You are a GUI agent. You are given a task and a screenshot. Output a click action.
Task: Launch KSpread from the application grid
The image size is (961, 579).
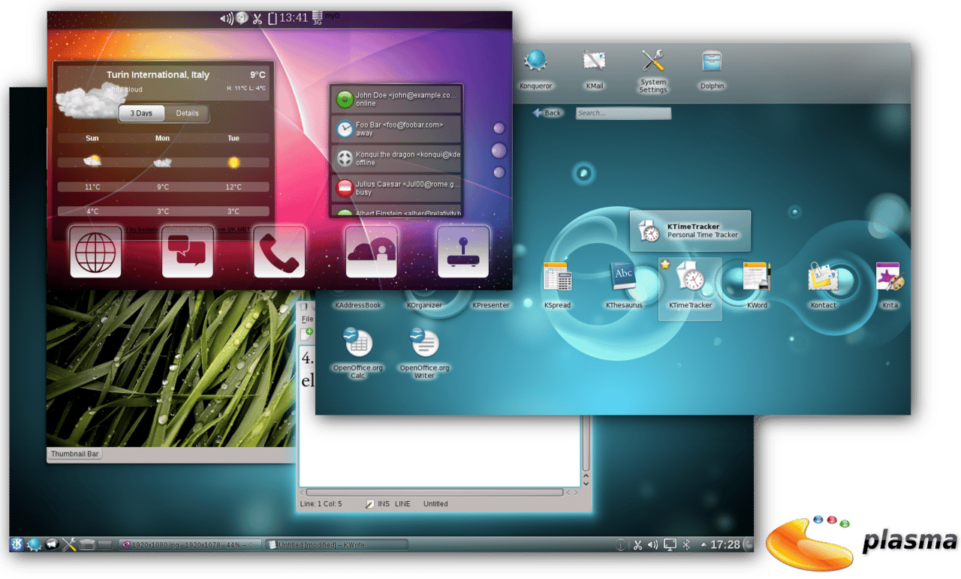558,285
